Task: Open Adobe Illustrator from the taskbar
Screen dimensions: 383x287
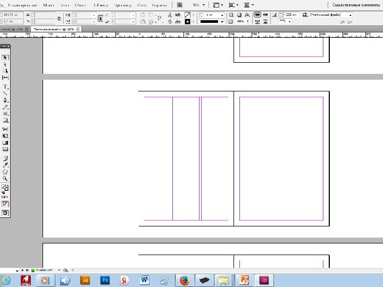Action: pyautogui.click(x=85, y=280)
